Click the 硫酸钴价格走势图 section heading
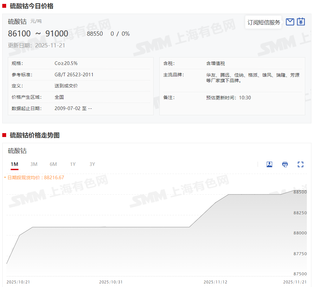This screenshot has height=287, width=314. pos(35,135)
